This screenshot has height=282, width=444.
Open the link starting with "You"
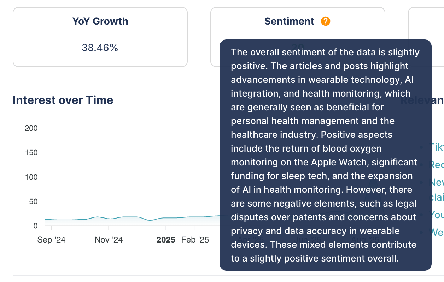(x=436, y=215)
